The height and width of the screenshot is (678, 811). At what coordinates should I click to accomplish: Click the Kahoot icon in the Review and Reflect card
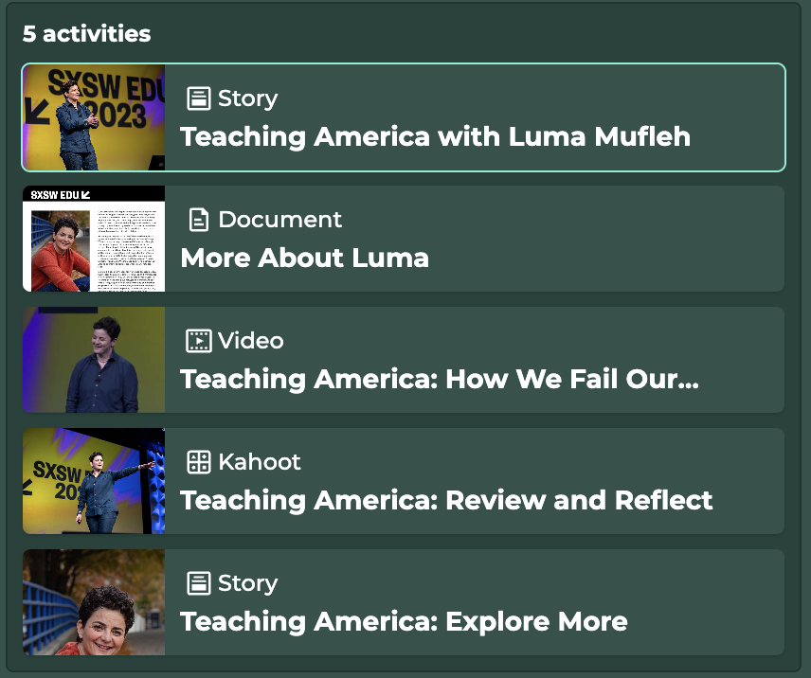click(x=198, y=462)
